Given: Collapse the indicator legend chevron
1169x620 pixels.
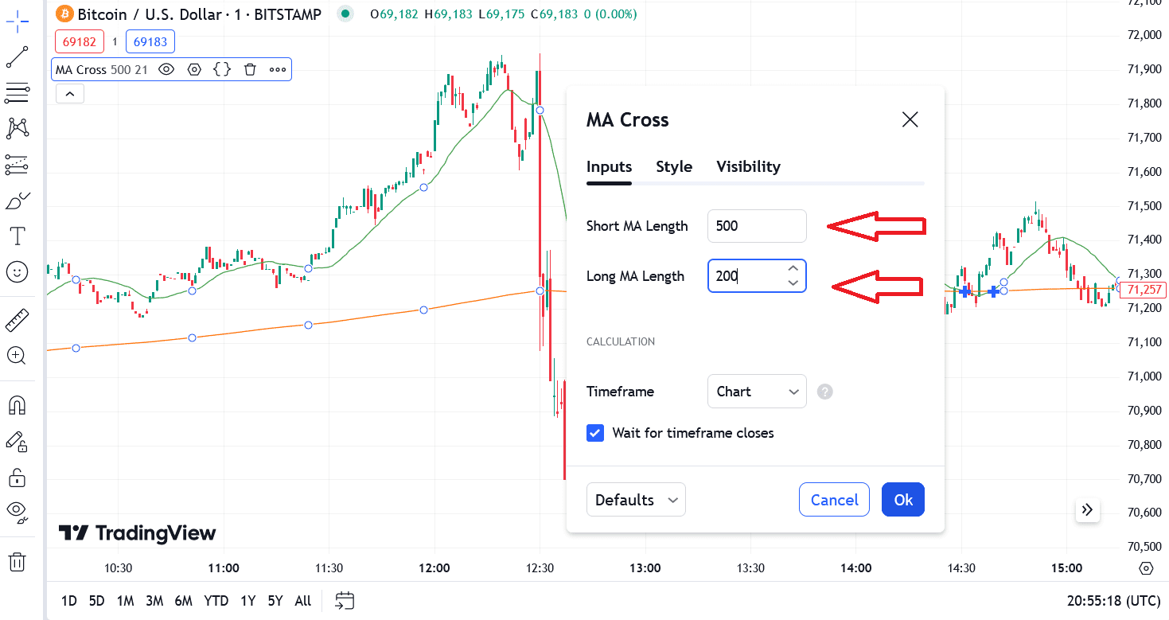Looking at the screenshot, I should click(70, 94).
